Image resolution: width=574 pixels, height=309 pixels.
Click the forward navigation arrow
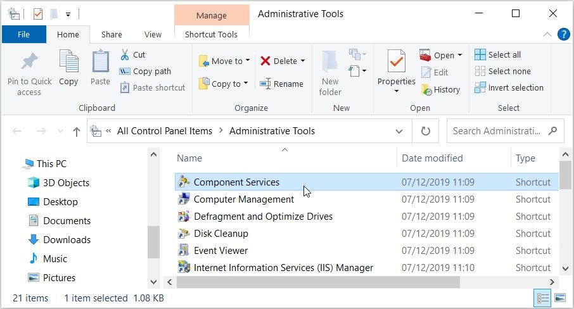(41, 131)
